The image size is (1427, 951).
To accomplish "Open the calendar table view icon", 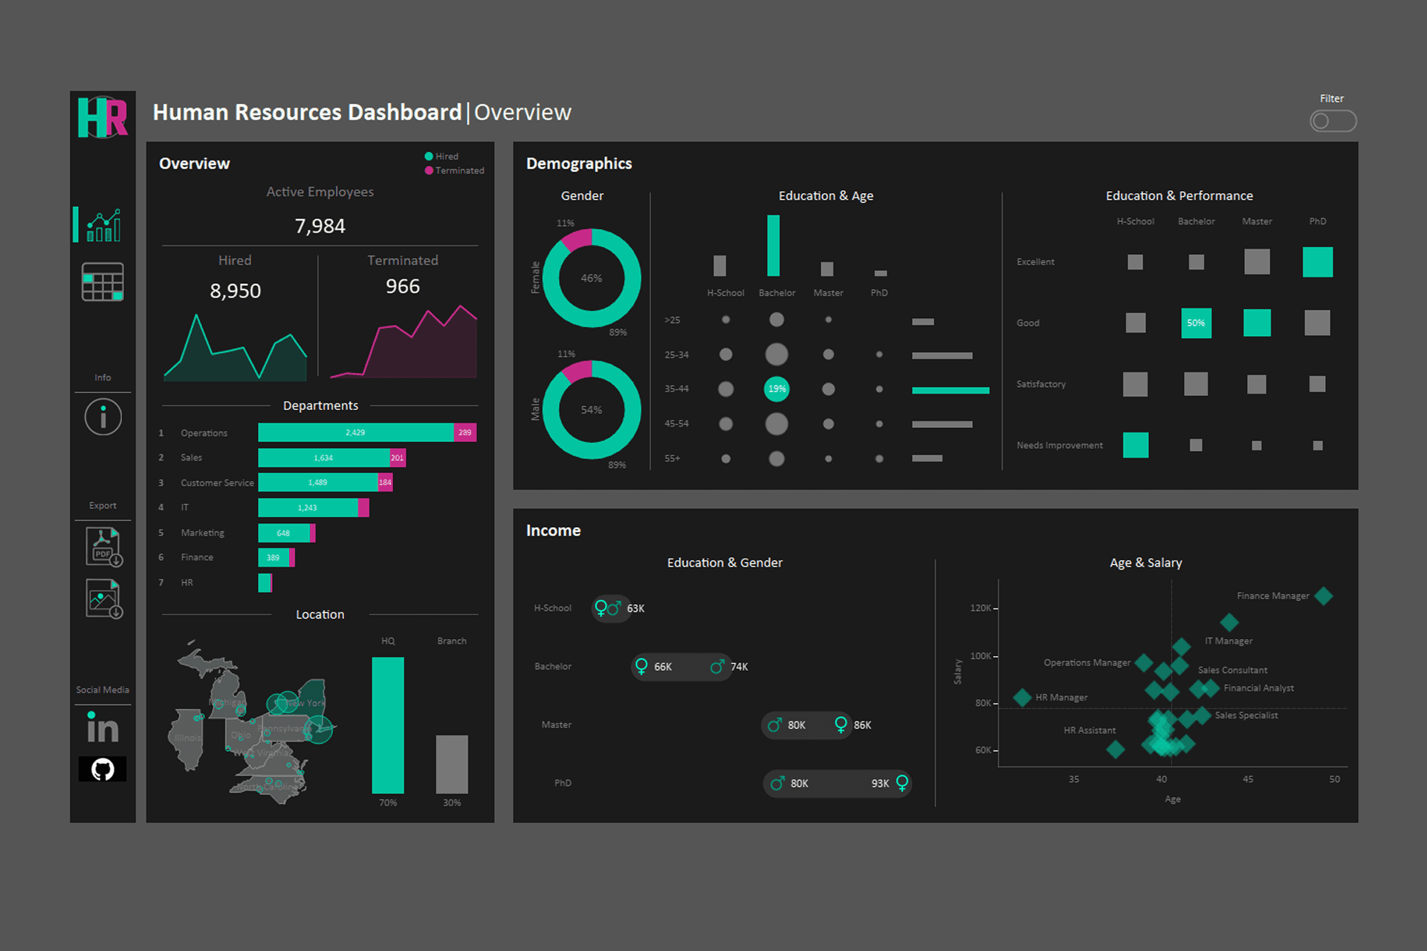I will 103,282.
